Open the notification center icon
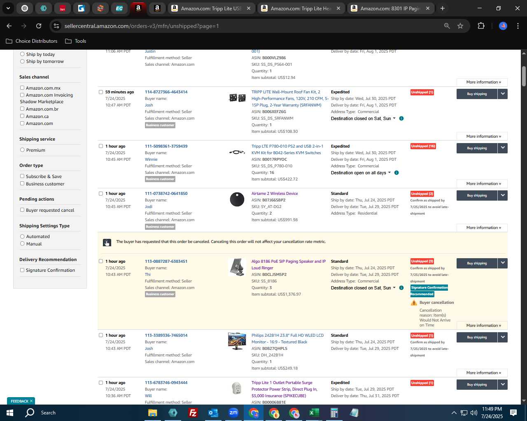 coord(513,413)
